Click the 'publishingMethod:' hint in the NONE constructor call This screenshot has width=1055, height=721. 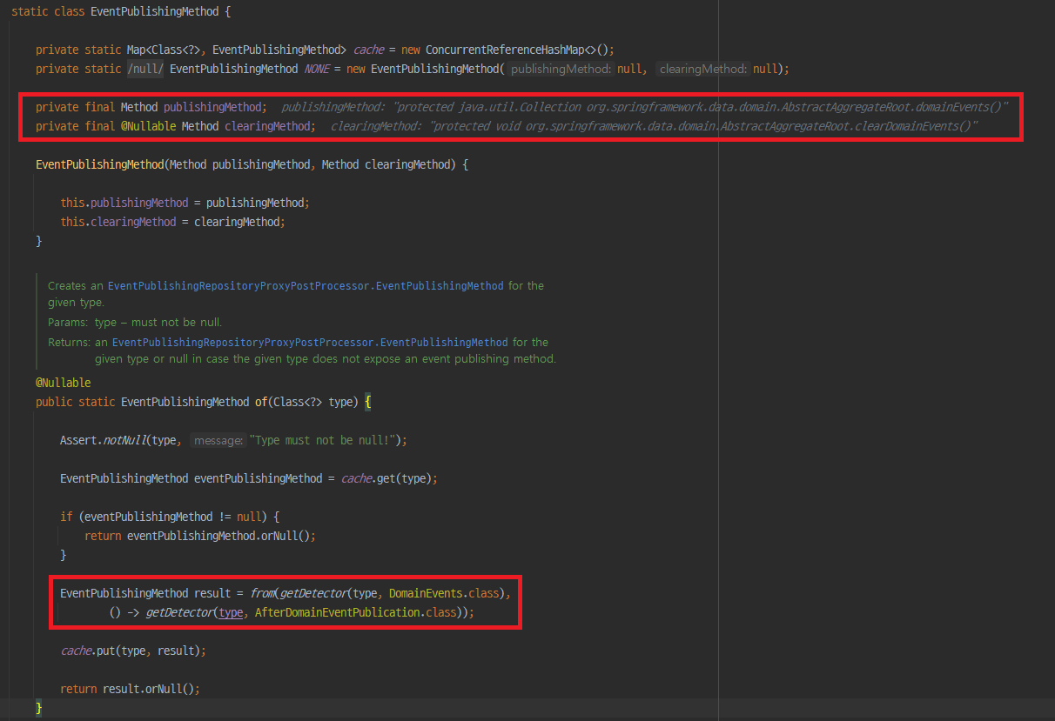click(x=561, y=69)
